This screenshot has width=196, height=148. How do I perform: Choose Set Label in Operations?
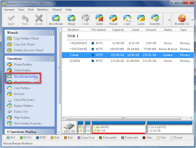point(19,94)
